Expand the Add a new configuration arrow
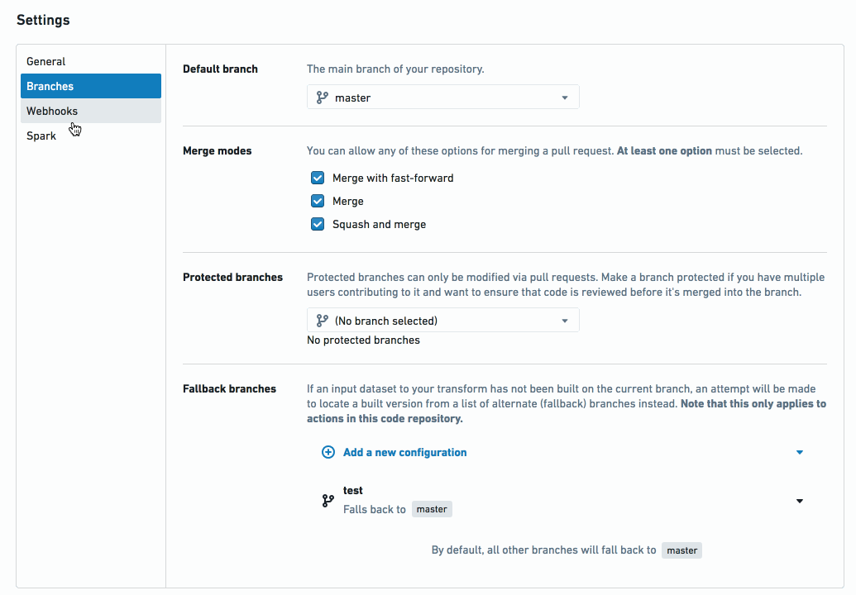 click(x=799, y=452)
